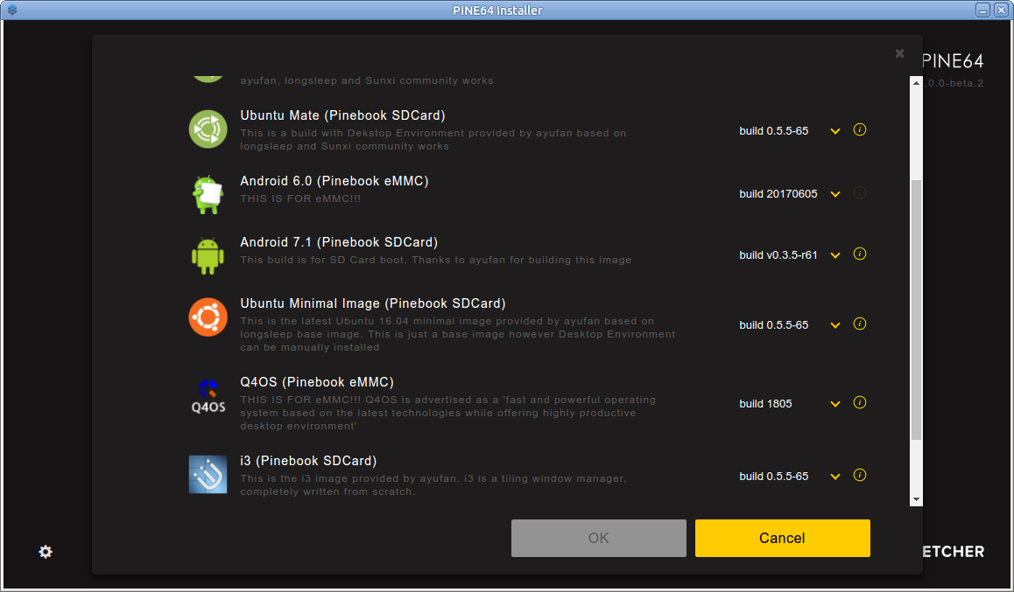Viewport: 1014px width, 592px height.
Task: Click the Ubuntu Minimal Image logo
Action: (208, 317)
